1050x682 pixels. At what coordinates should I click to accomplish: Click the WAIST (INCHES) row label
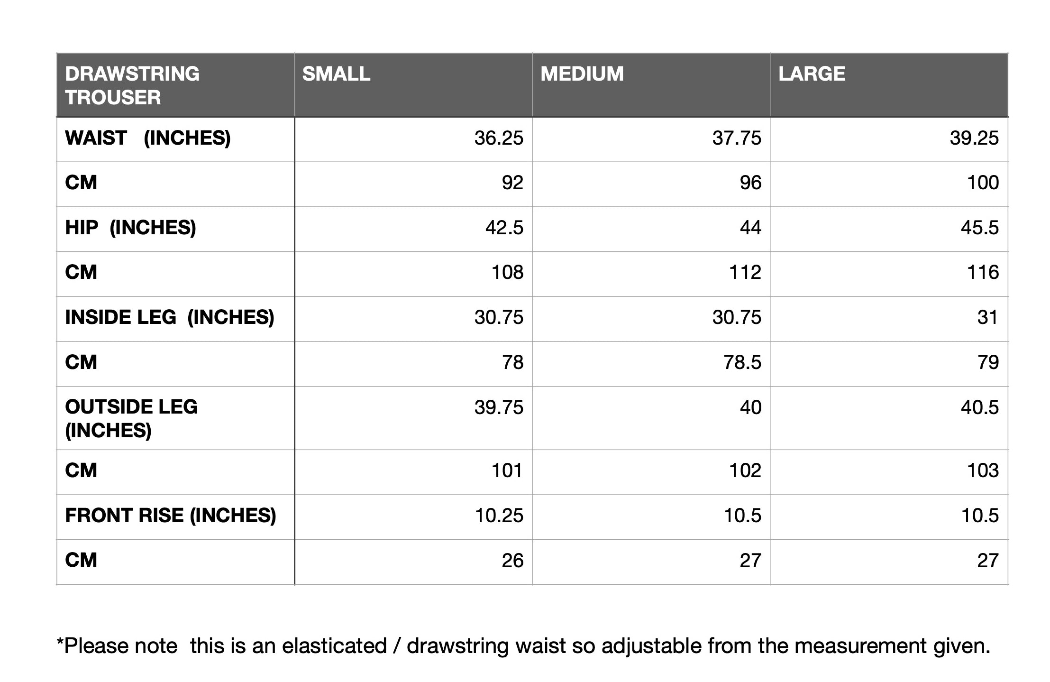coord(148,138)
